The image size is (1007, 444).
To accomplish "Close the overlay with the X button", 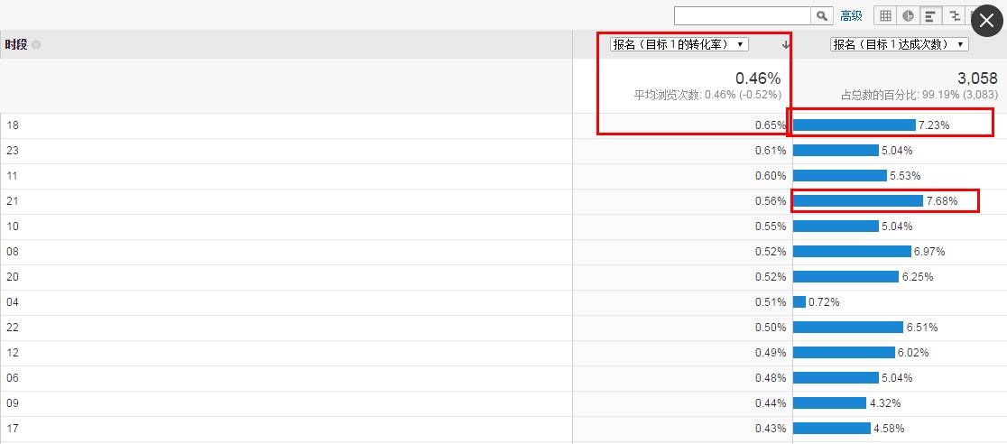I will pyautogui.click(x=987, y=21).
